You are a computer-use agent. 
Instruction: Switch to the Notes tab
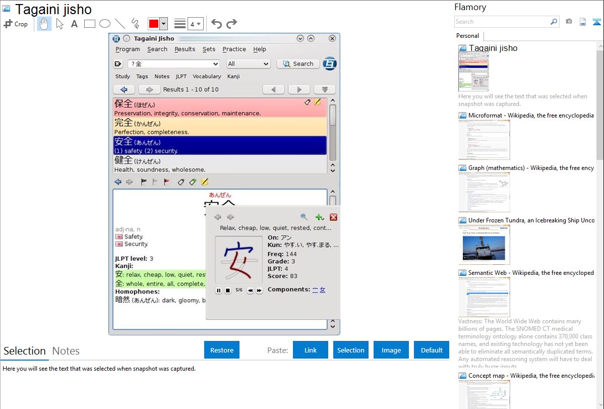coord(66,351)
